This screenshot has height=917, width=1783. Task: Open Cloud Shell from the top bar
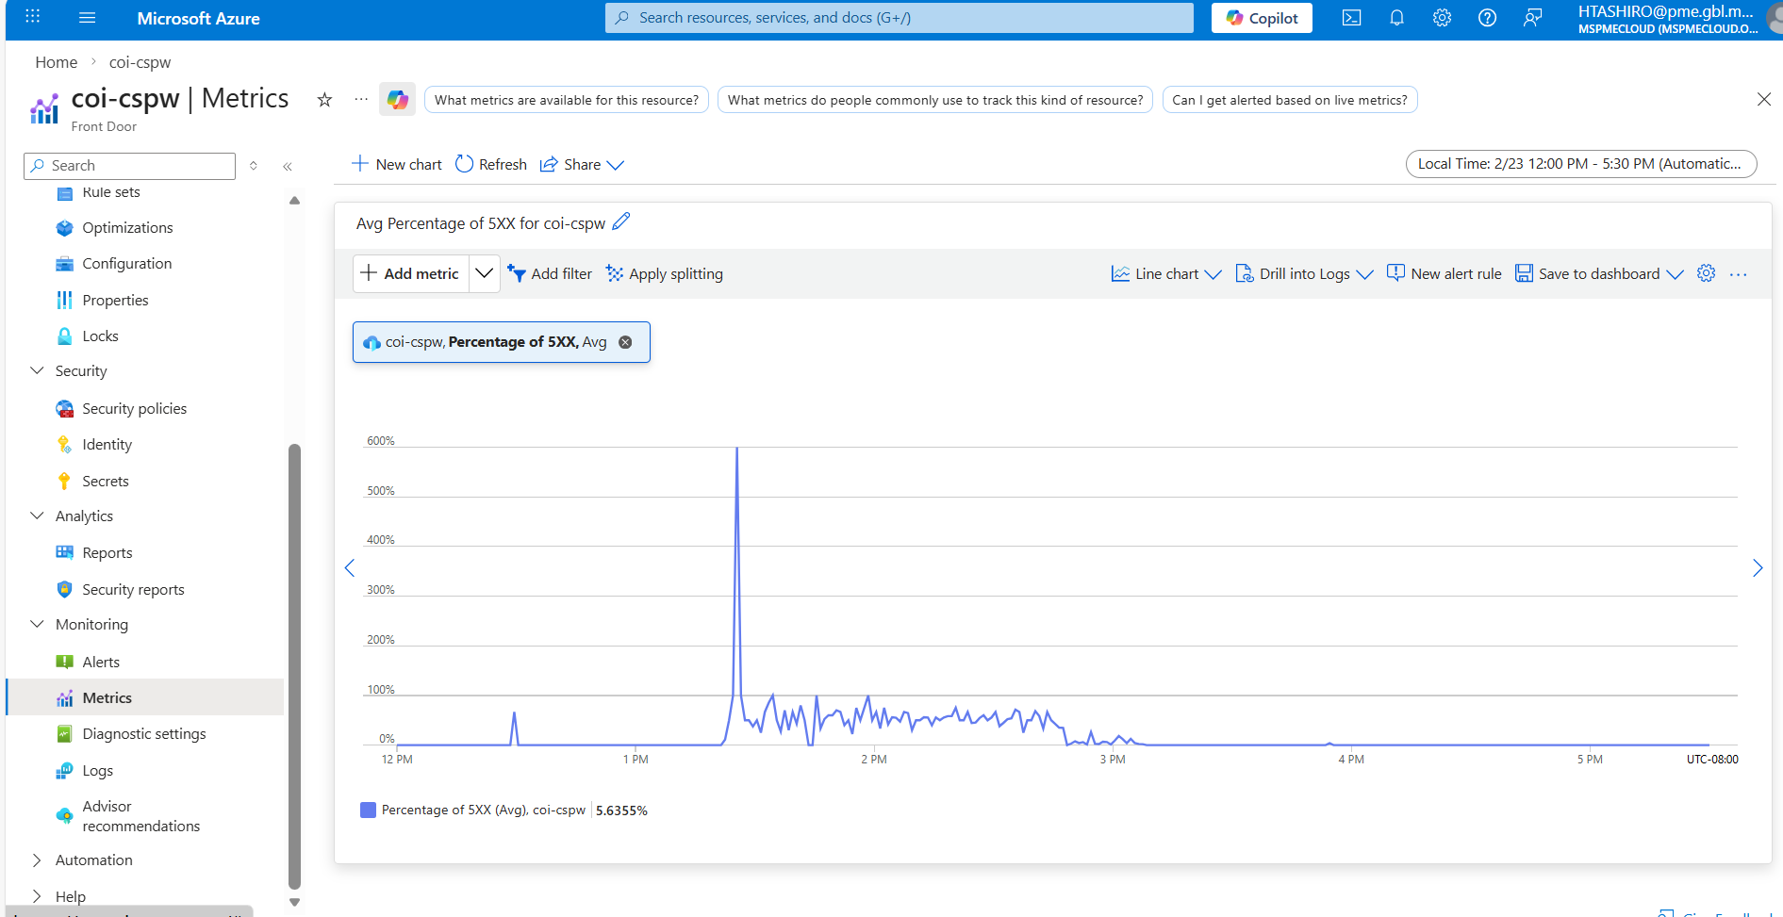coord(1351,18)
